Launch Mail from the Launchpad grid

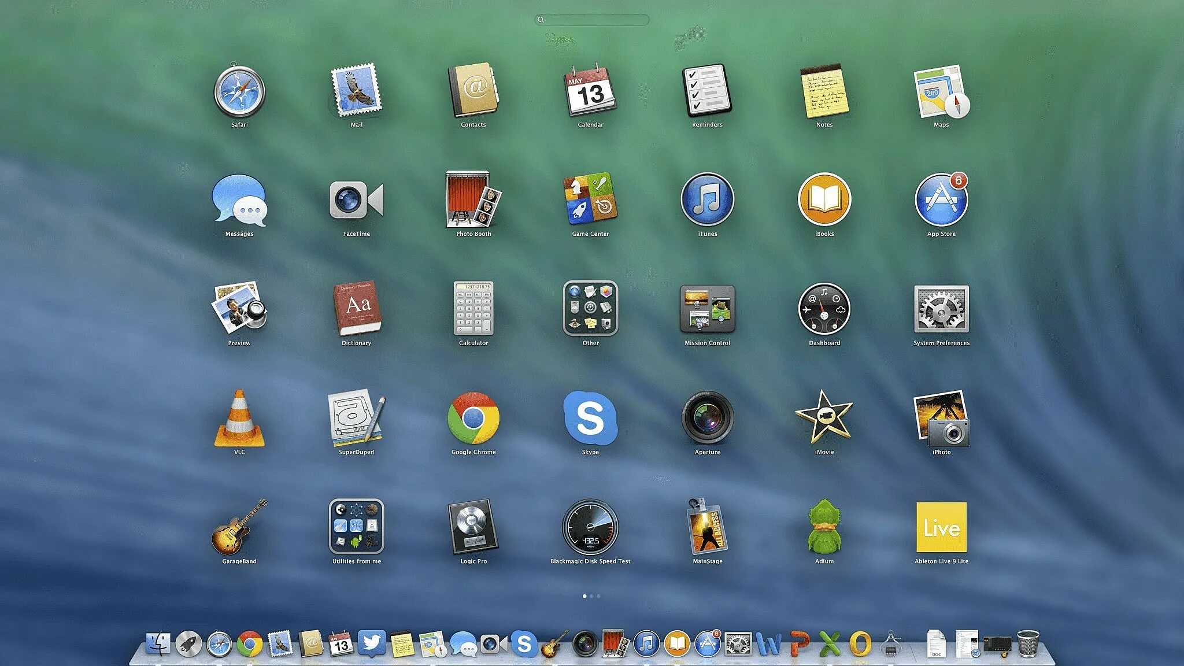pyautogui.click(x=356, y=91)
